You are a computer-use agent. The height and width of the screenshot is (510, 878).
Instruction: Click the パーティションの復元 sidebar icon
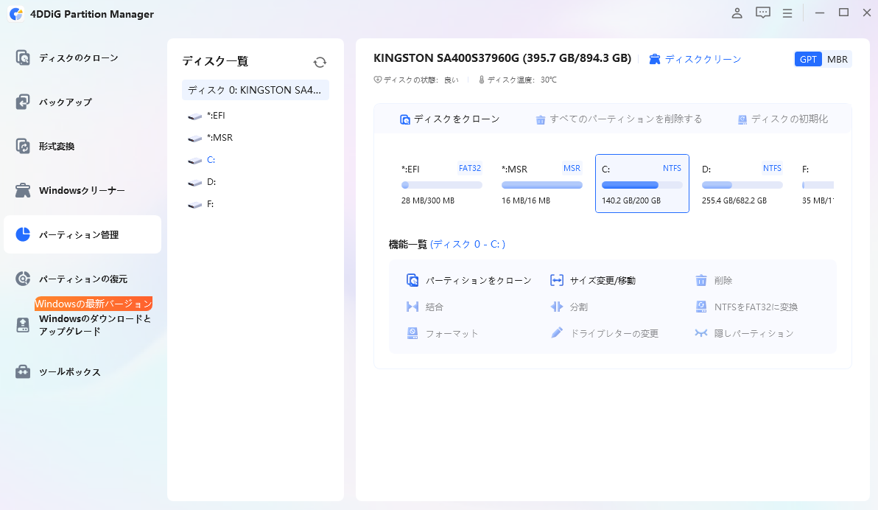click(23, 279)
